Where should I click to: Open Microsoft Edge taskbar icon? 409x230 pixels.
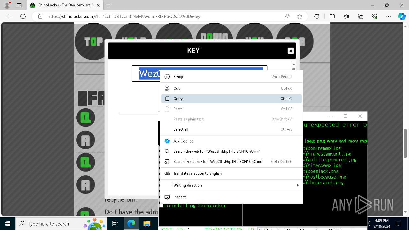[x=131, y=224]
